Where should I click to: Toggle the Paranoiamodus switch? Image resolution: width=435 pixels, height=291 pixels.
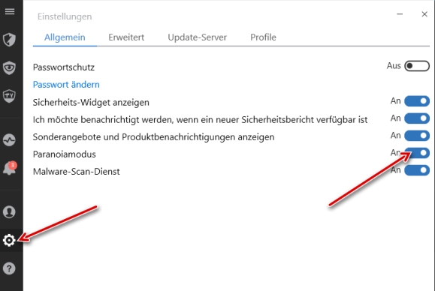point(417,153)
